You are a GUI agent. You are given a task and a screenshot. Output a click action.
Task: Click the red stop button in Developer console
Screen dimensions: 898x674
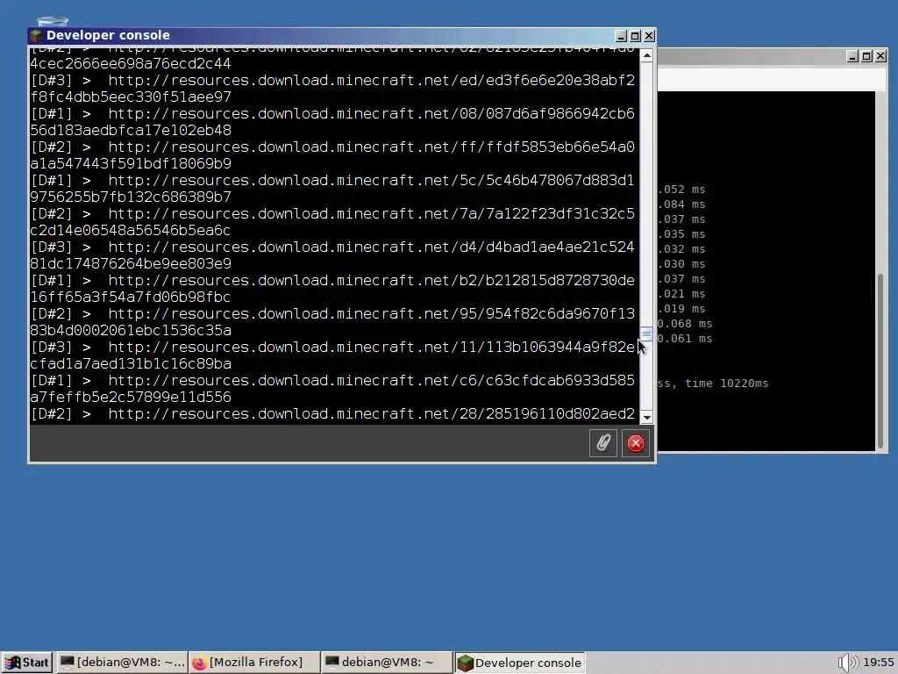pyautogui.click(x=635, y=443)
